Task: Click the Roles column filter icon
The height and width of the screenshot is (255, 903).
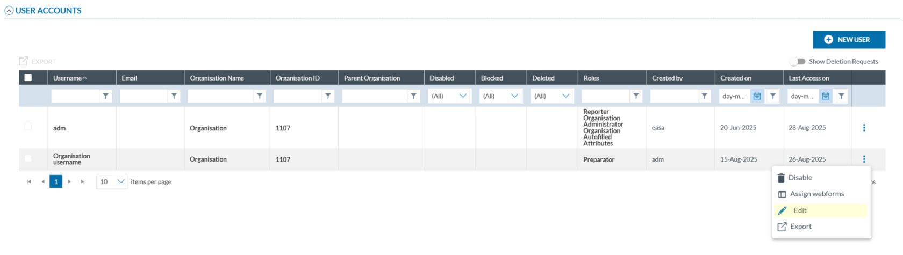Action: point(636,96)
